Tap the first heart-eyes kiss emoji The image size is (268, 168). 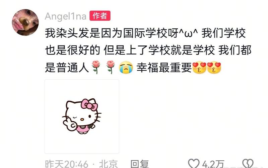[199, 67]
